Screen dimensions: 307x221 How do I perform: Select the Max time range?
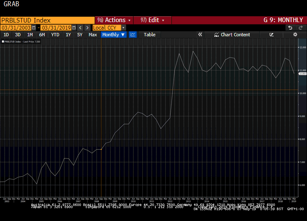pos(93,35)
